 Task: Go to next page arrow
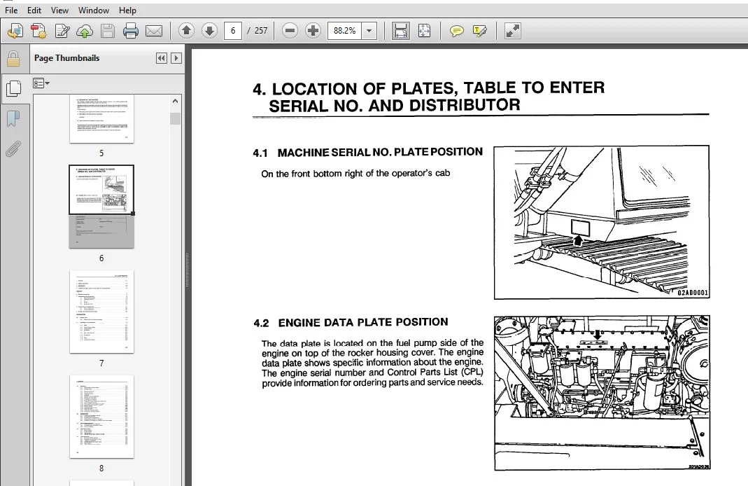(209, 31)
